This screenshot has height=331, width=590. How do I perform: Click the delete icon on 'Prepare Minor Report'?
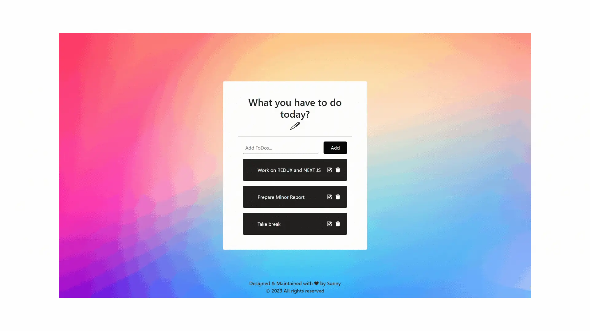[x=337, y=197]
